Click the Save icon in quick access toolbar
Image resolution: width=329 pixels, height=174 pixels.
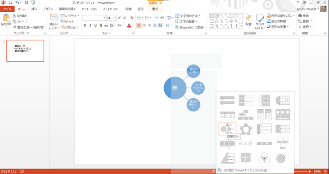[10, 3]
